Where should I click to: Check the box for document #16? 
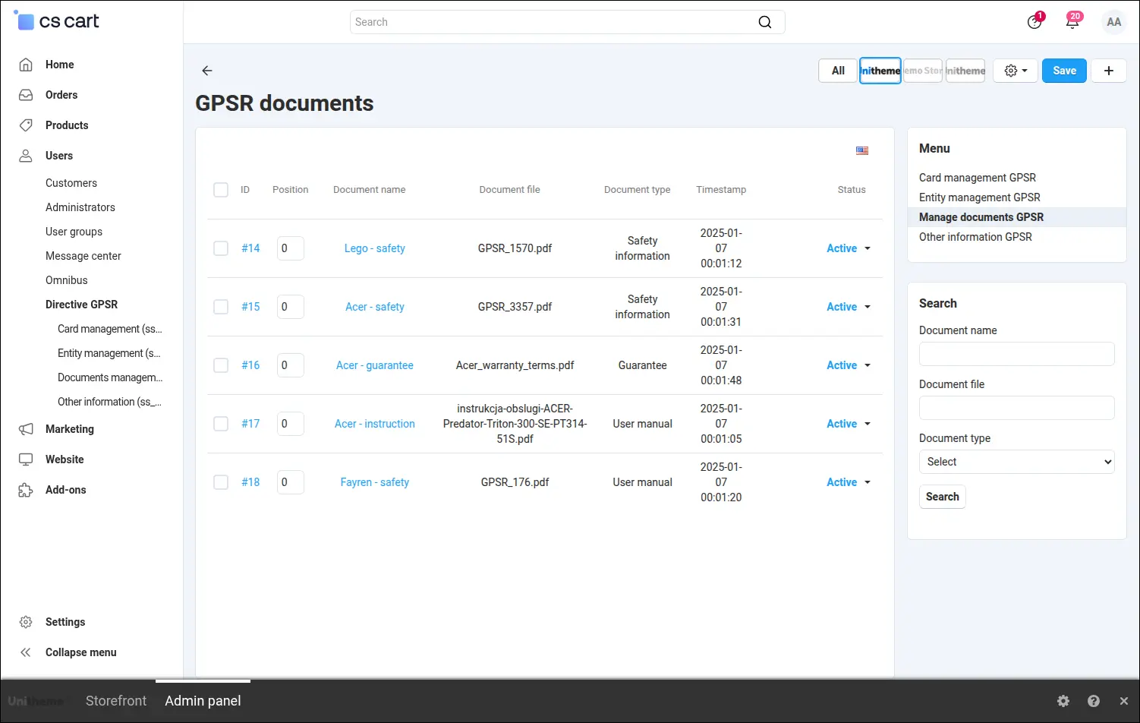[221, 365]
